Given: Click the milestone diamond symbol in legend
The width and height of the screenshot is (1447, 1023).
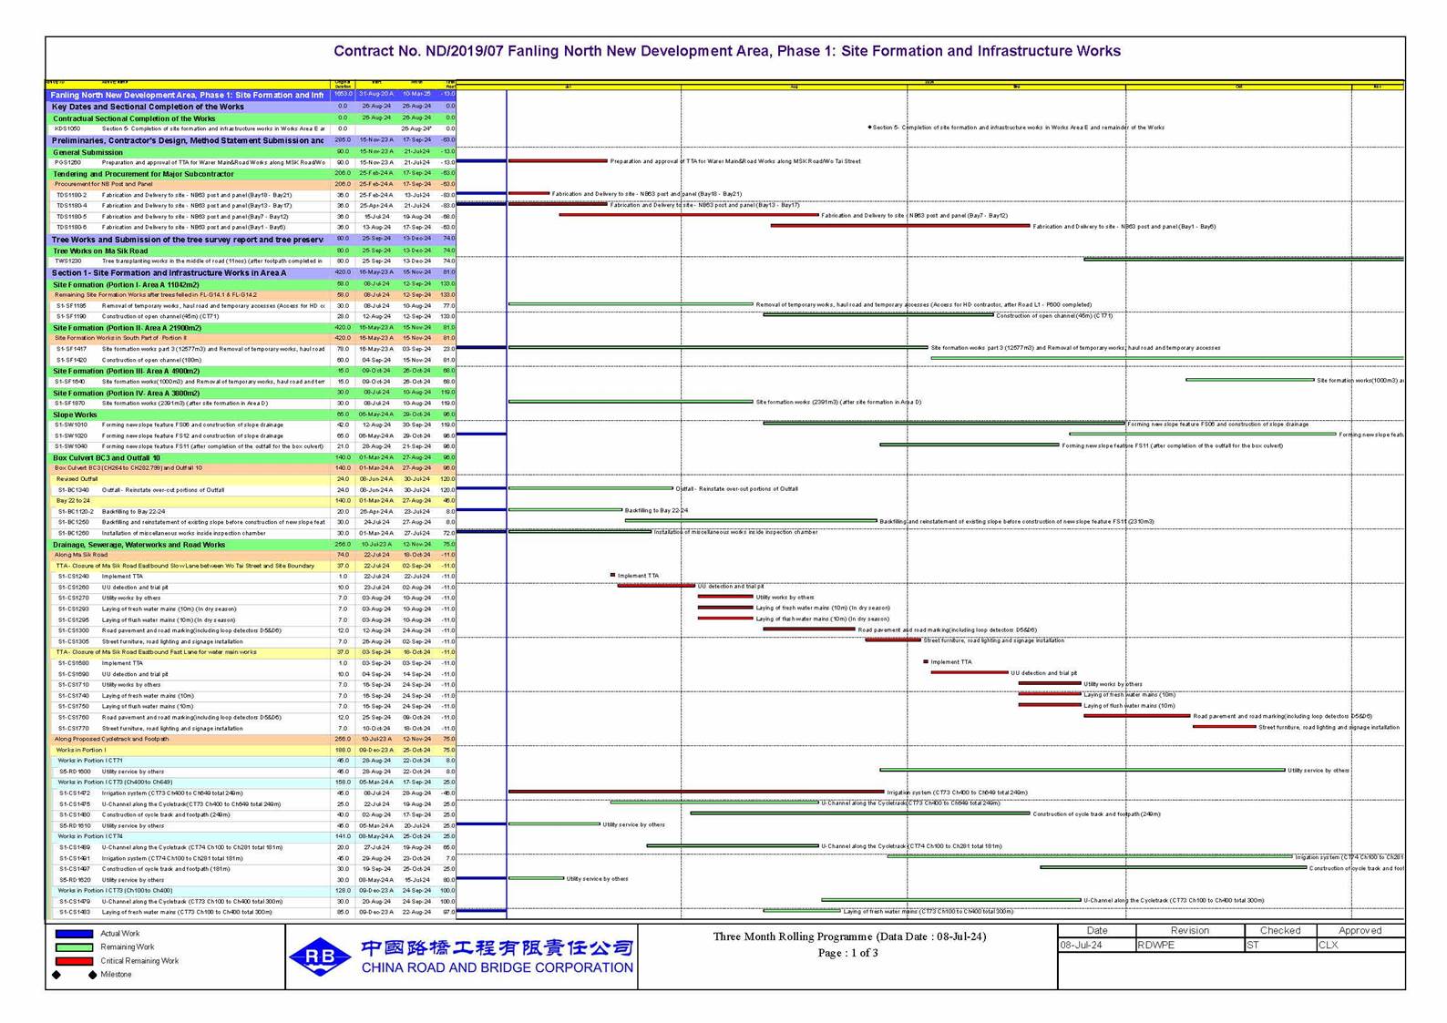Looking at the screenshot, I should (56, 975).
